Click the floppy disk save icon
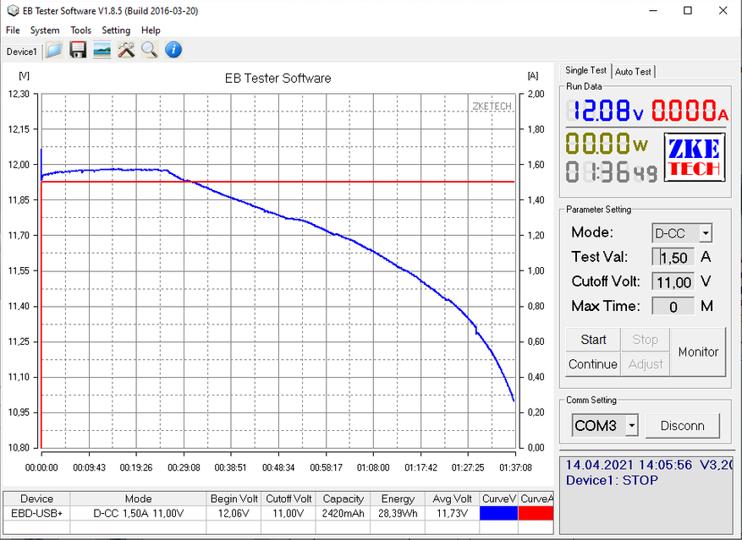Viewport: 742px width, 540px height. click(78, 51)
